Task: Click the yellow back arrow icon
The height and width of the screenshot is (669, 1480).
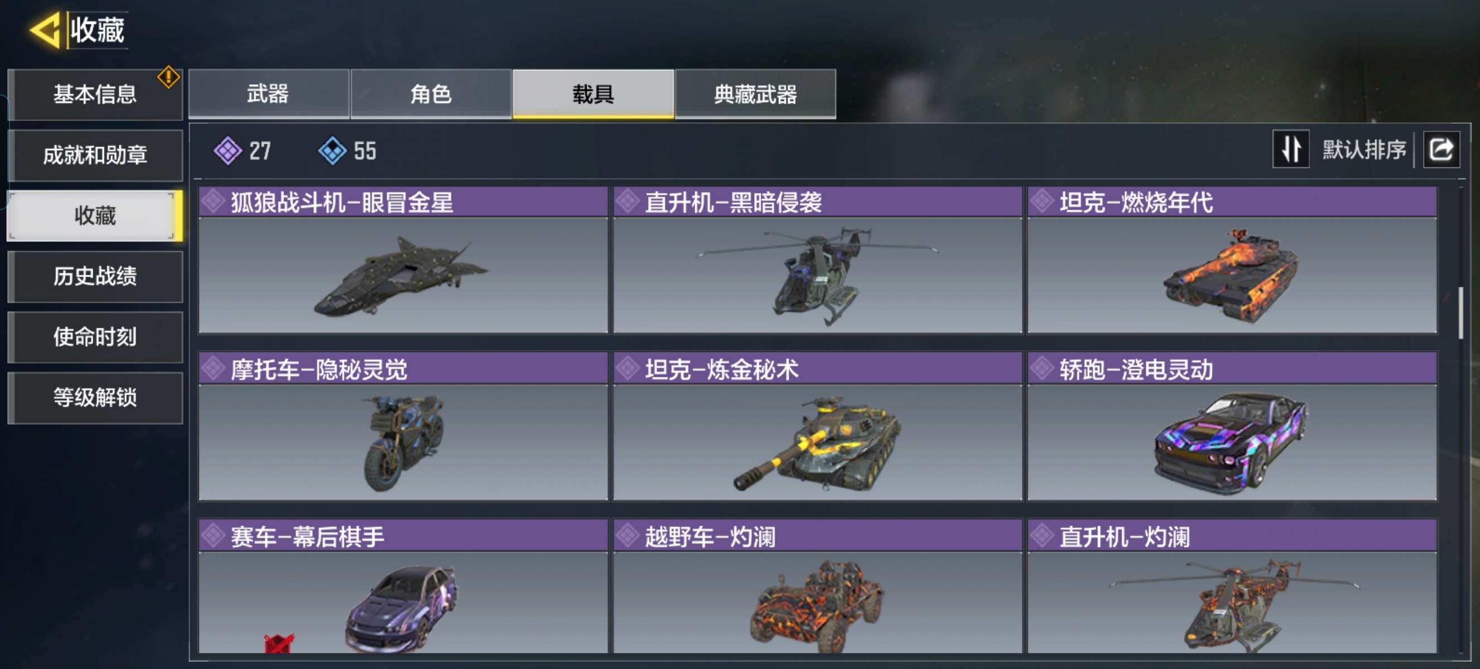Action: click(x=45, y=29)
